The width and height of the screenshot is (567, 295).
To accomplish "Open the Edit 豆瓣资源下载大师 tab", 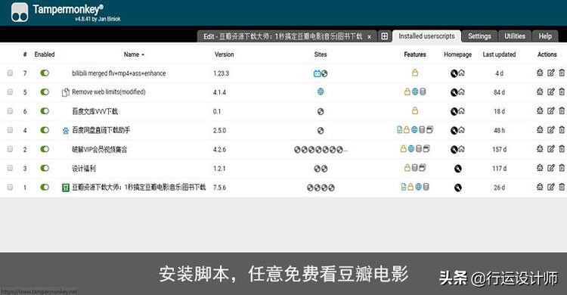I will click(x=283, y=36).
